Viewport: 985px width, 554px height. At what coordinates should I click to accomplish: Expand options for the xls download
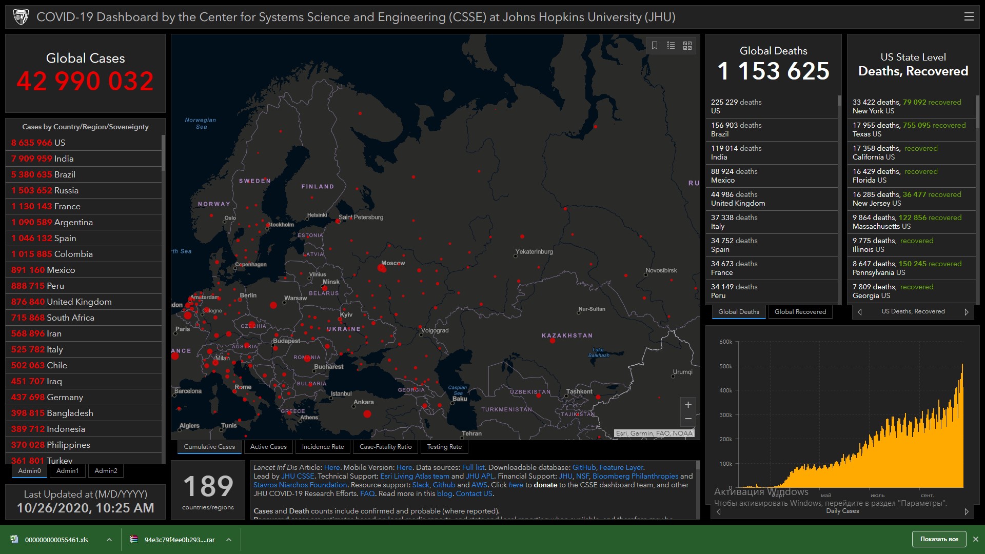click(109, 540)
